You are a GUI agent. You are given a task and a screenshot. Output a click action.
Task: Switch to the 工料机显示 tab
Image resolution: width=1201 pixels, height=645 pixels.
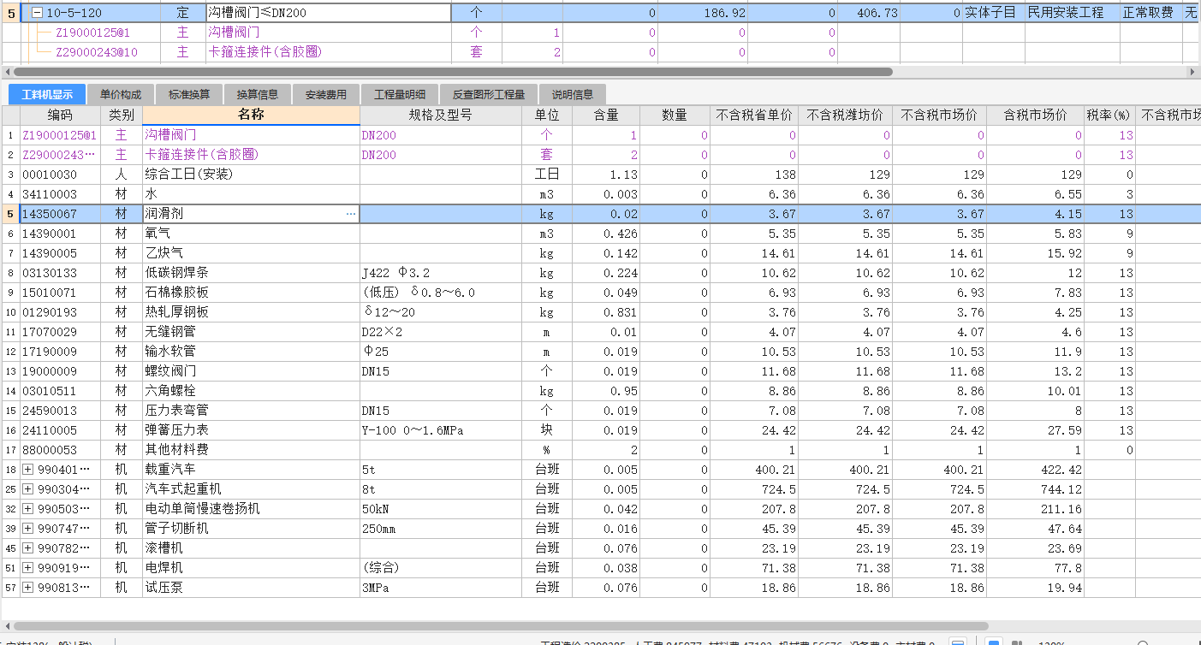(47, 94)
